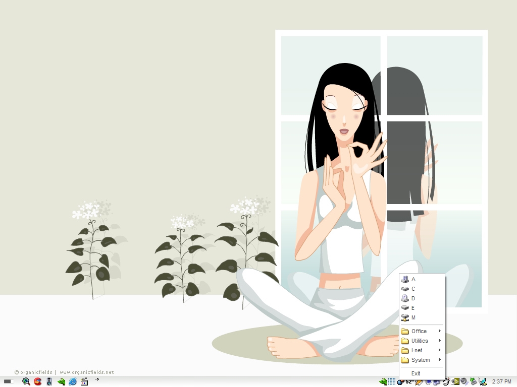
Task: Open hard drive C from menu
Action: 422,289
